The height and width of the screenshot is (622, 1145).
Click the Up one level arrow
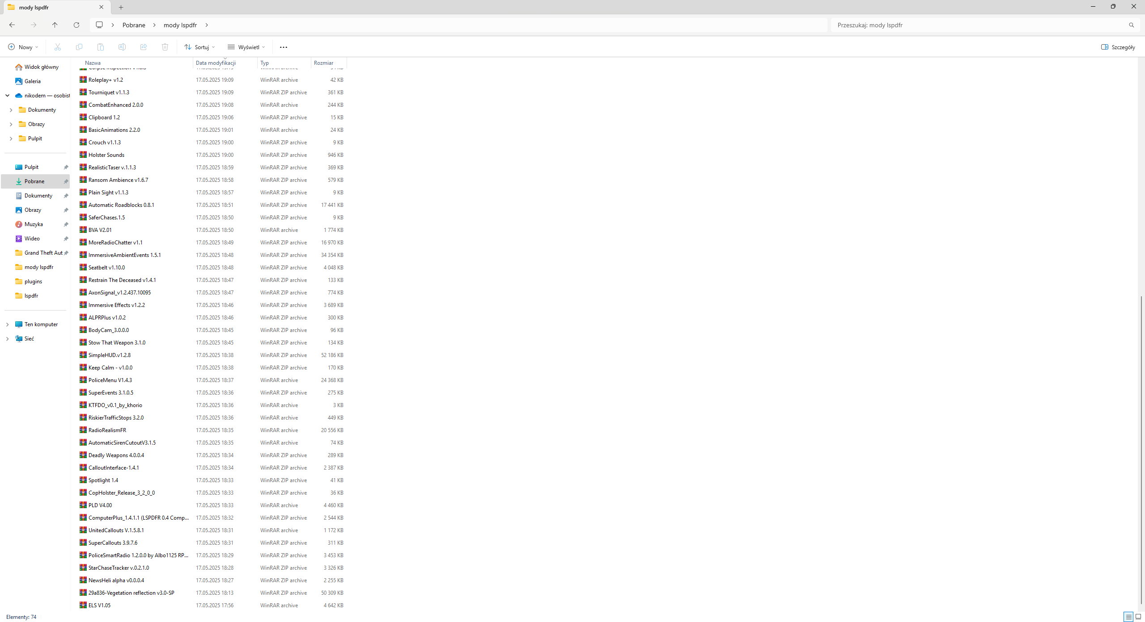[x=55, y=25]
